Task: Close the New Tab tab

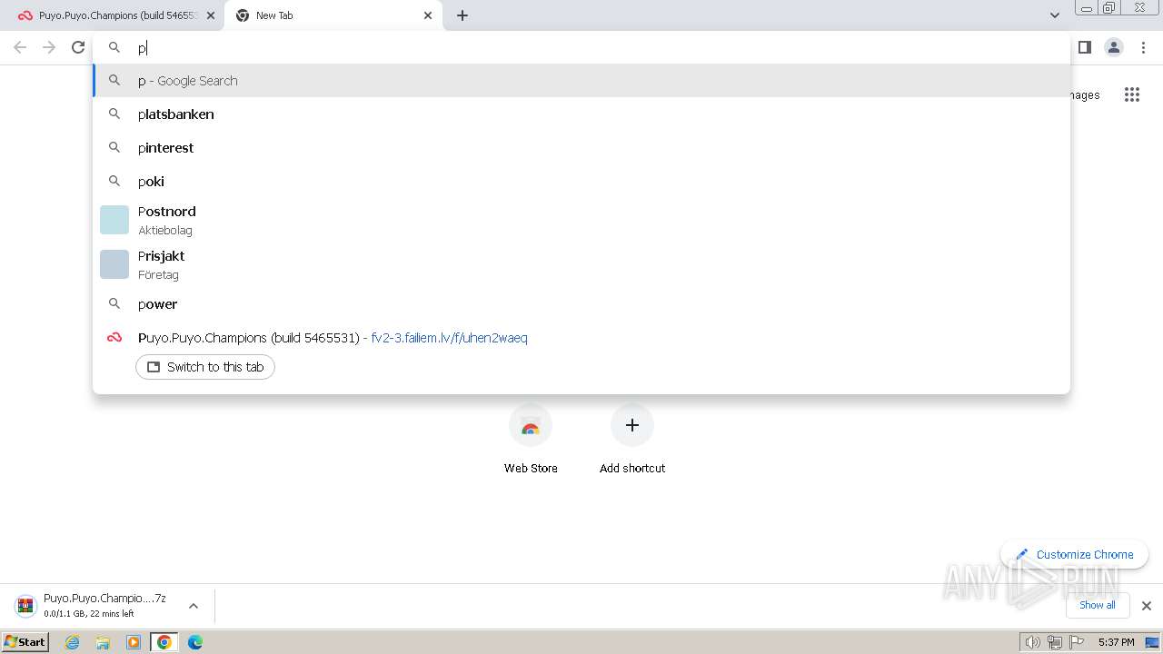Action: (x=428, y=15)
